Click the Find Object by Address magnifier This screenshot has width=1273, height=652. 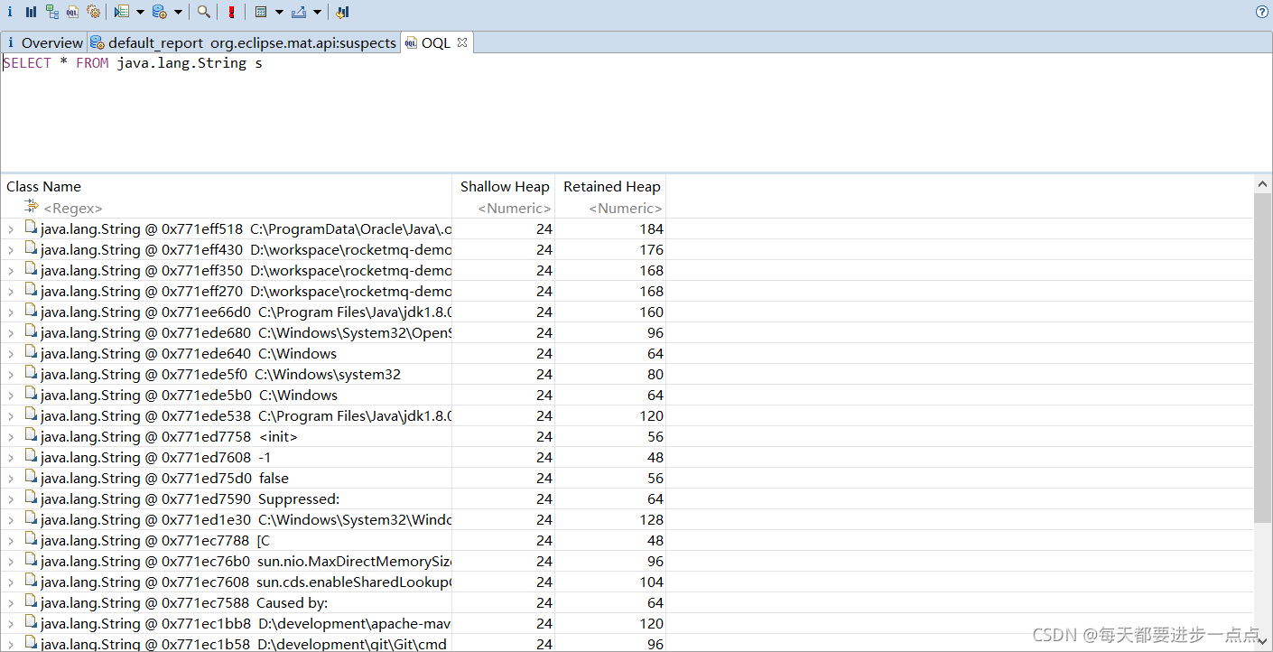pyautogui.click(x=204, y=12)
